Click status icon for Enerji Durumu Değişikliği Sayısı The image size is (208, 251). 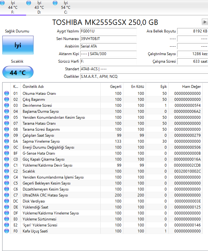pyautogui.click(x=7, y=147)
